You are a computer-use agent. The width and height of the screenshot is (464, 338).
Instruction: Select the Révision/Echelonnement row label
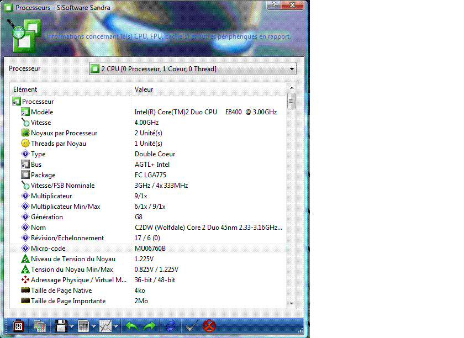[67, 238]
